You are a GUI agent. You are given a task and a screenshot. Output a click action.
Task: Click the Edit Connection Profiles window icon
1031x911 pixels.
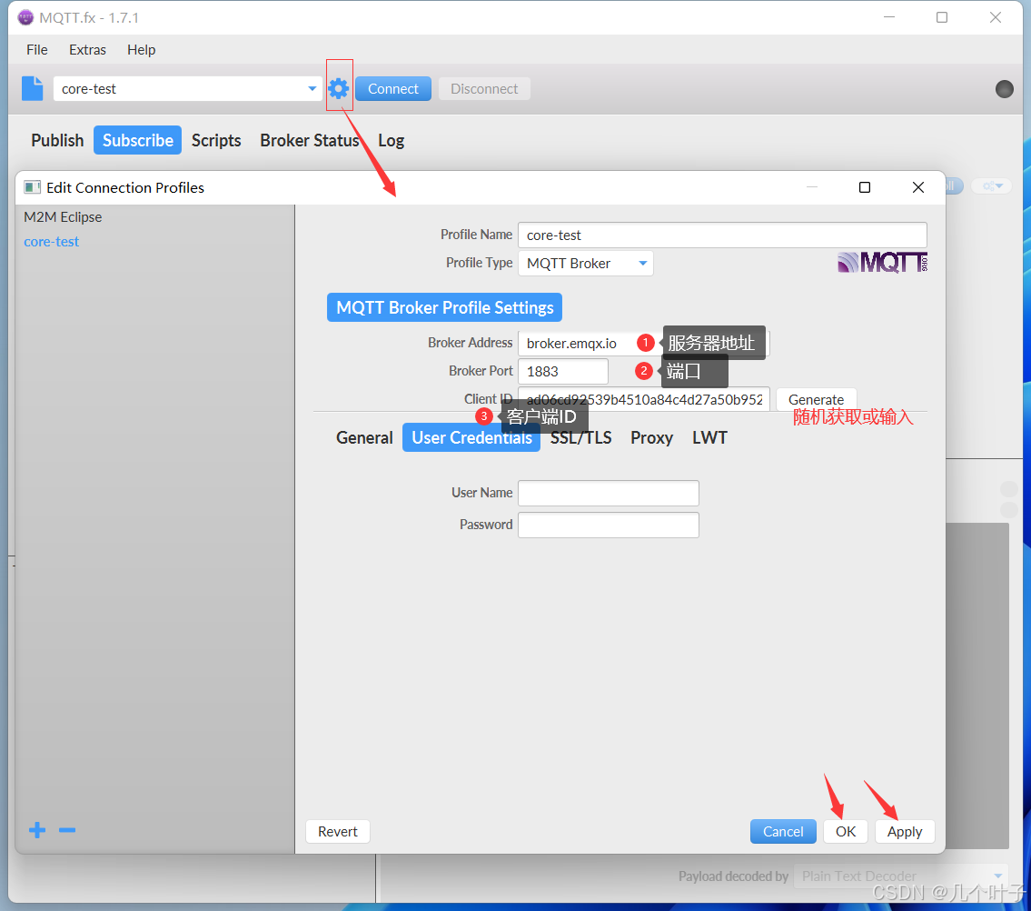coord(32,187)
